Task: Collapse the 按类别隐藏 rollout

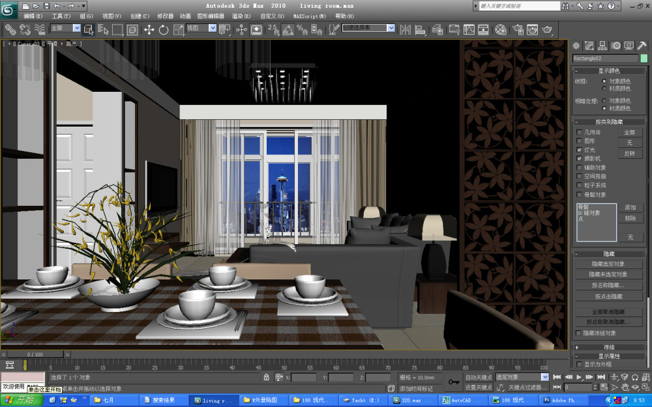Action: (x=609, y=122)
